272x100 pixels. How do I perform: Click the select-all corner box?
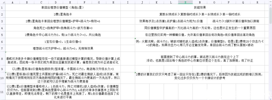pyautogui.click(x=3, y=2)
